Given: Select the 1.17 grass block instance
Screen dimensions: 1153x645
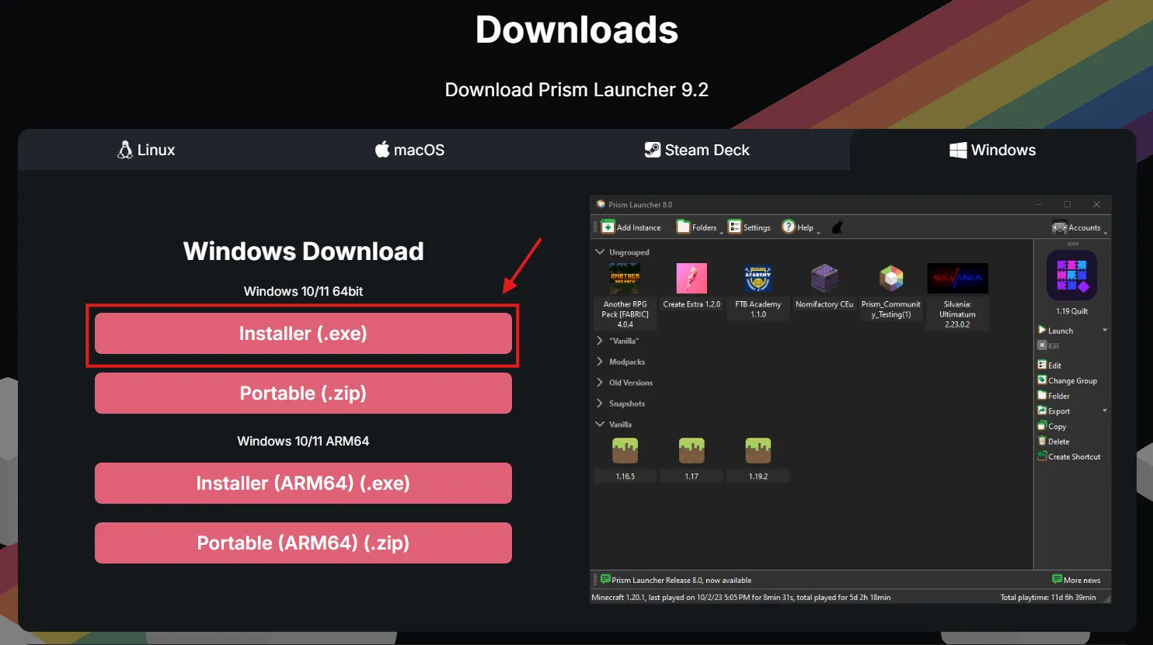Looking at the screenshot, I should click(691, 451).
